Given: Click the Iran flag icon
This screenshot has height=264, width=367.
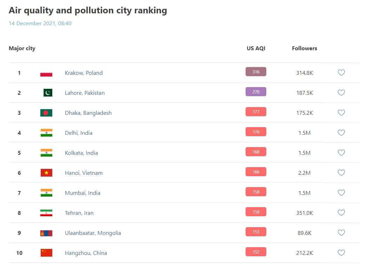Looking at the screenshot, I should [46, 213].
